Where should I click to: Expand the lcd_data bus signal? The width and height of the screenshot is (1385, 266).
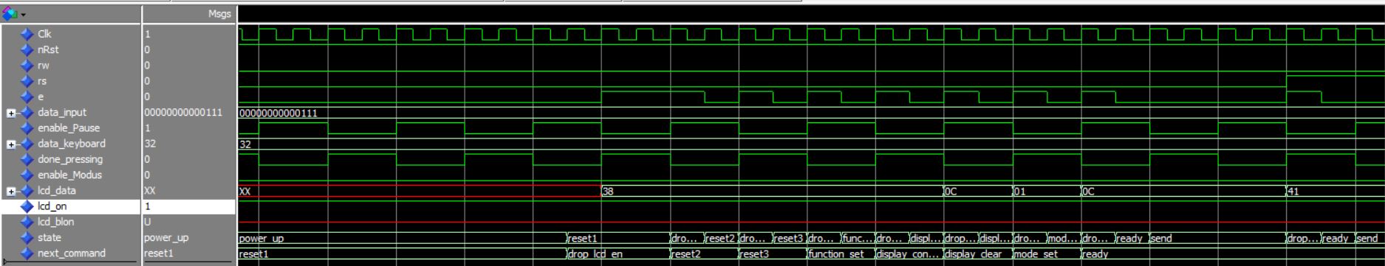[11, 191]
